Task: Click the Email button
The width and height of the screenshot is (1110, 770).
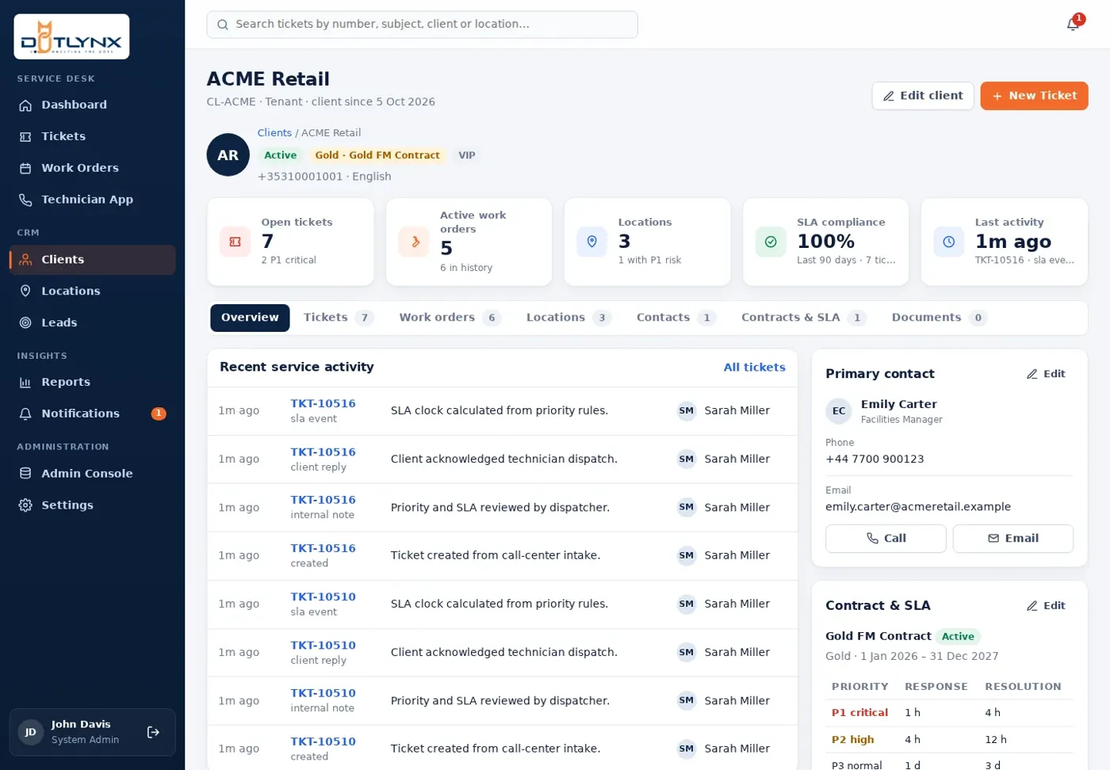Action: (1012, 539)
